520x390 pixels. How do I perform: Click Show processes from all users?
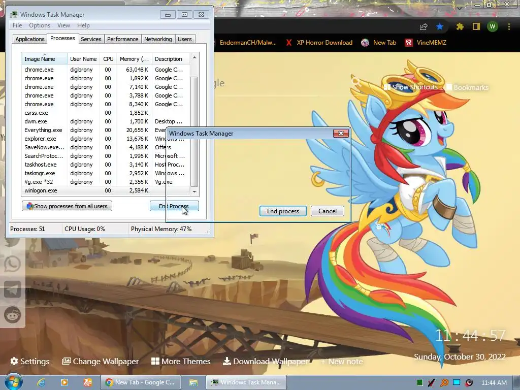[x=67, y=206]
